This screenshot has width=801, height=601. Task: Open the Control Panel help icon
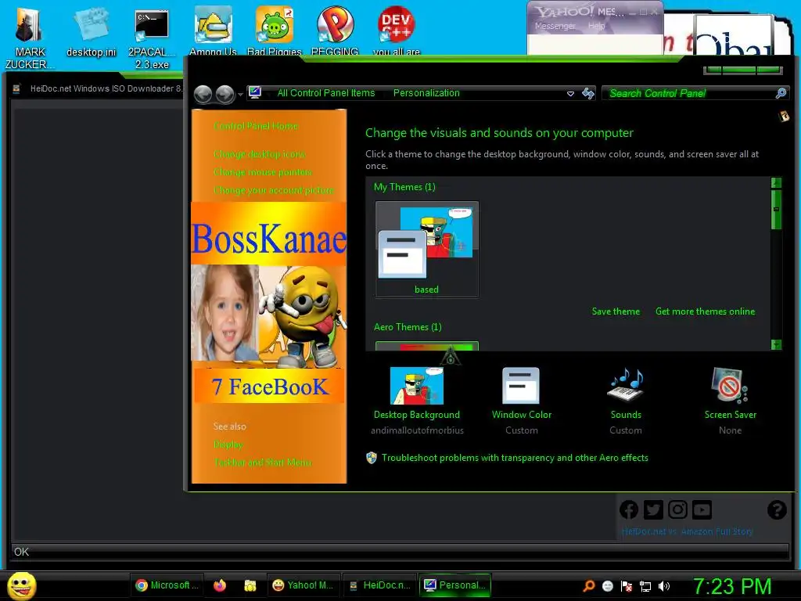[x=784, y=117]
